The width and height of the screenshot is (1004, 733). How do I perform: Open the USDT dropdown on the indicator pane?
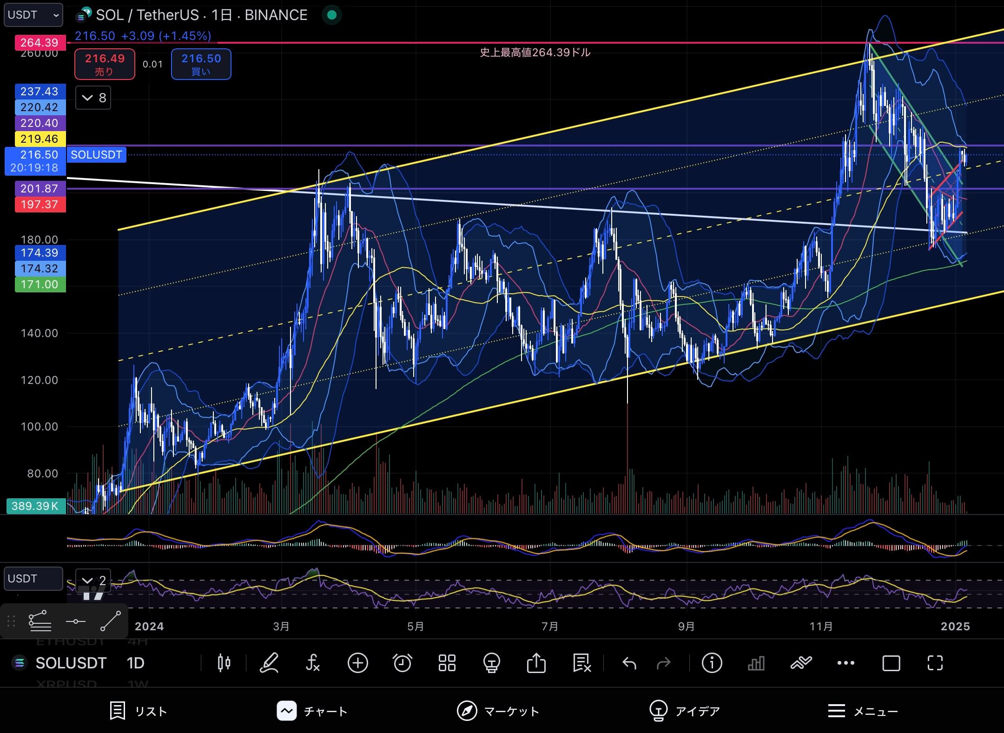pyautogui.click(x=33, y=579)
